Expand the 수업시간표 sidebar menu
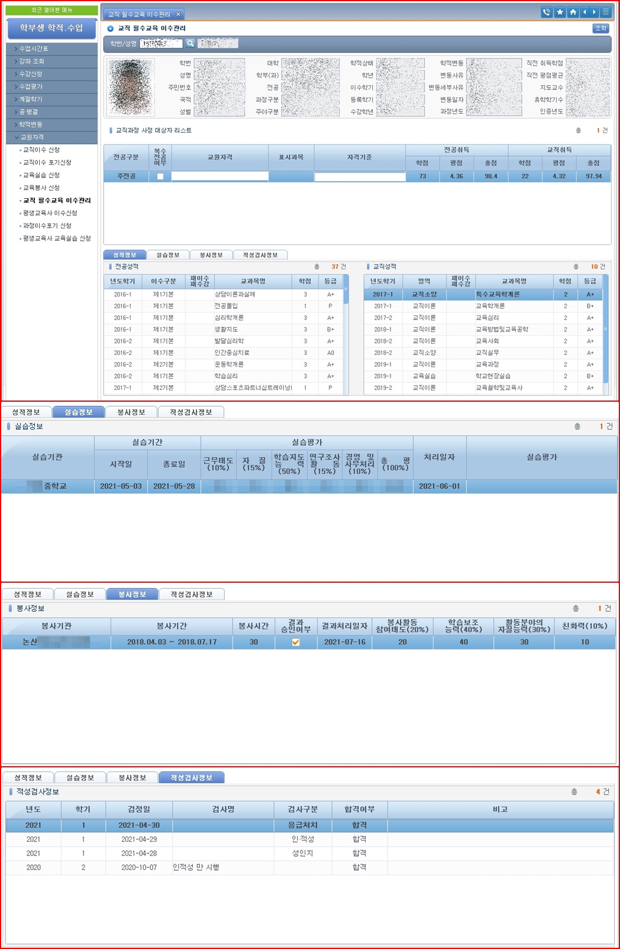Image resolution: width=620 pixels, height=949 pixels. coord(51,49)
